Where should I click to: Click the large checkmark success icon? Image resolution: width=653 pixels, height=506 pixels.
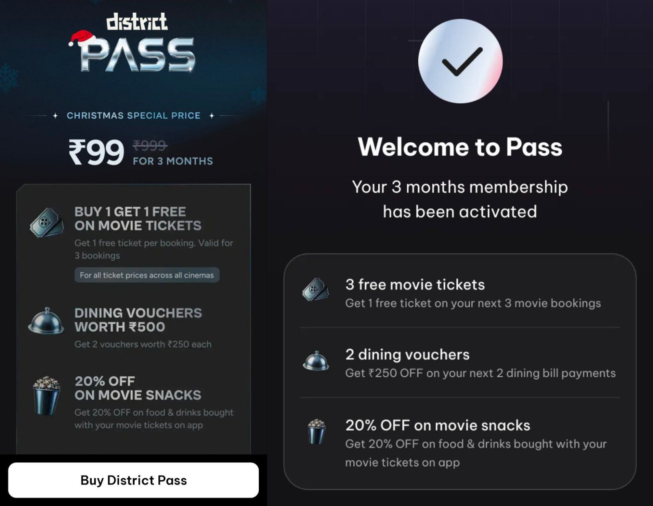[x=460, y=61]
